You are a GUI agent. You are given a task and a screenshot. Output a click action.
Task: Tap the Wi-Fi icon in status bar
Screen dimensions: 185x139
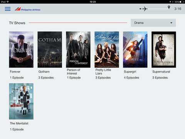8,2
